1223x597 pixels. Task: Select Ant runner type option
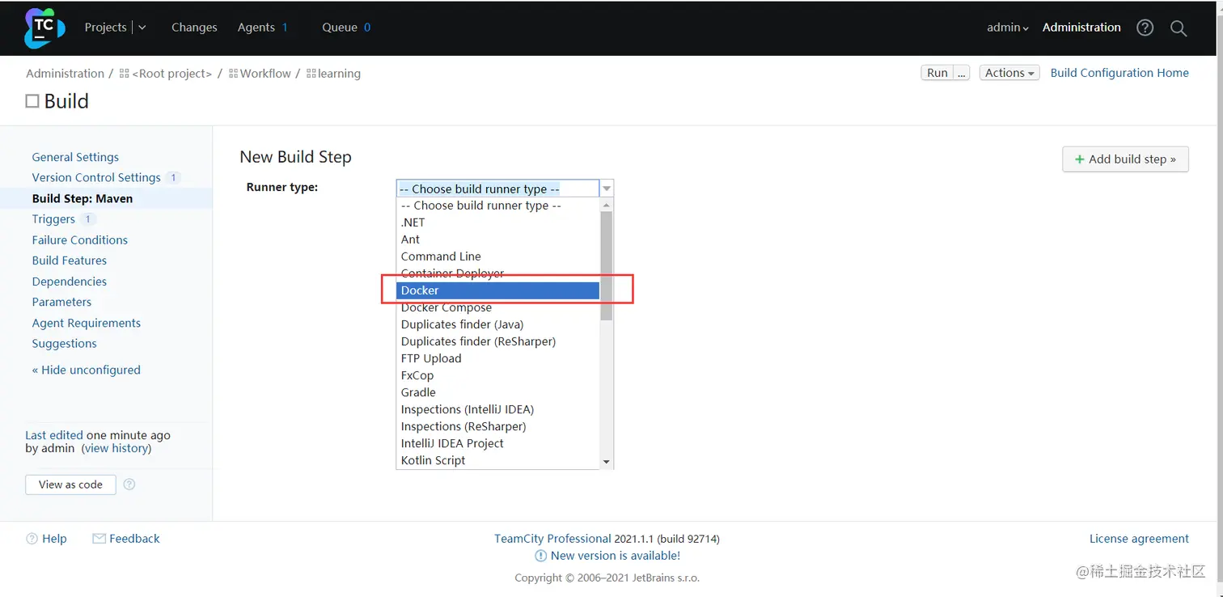498,239
